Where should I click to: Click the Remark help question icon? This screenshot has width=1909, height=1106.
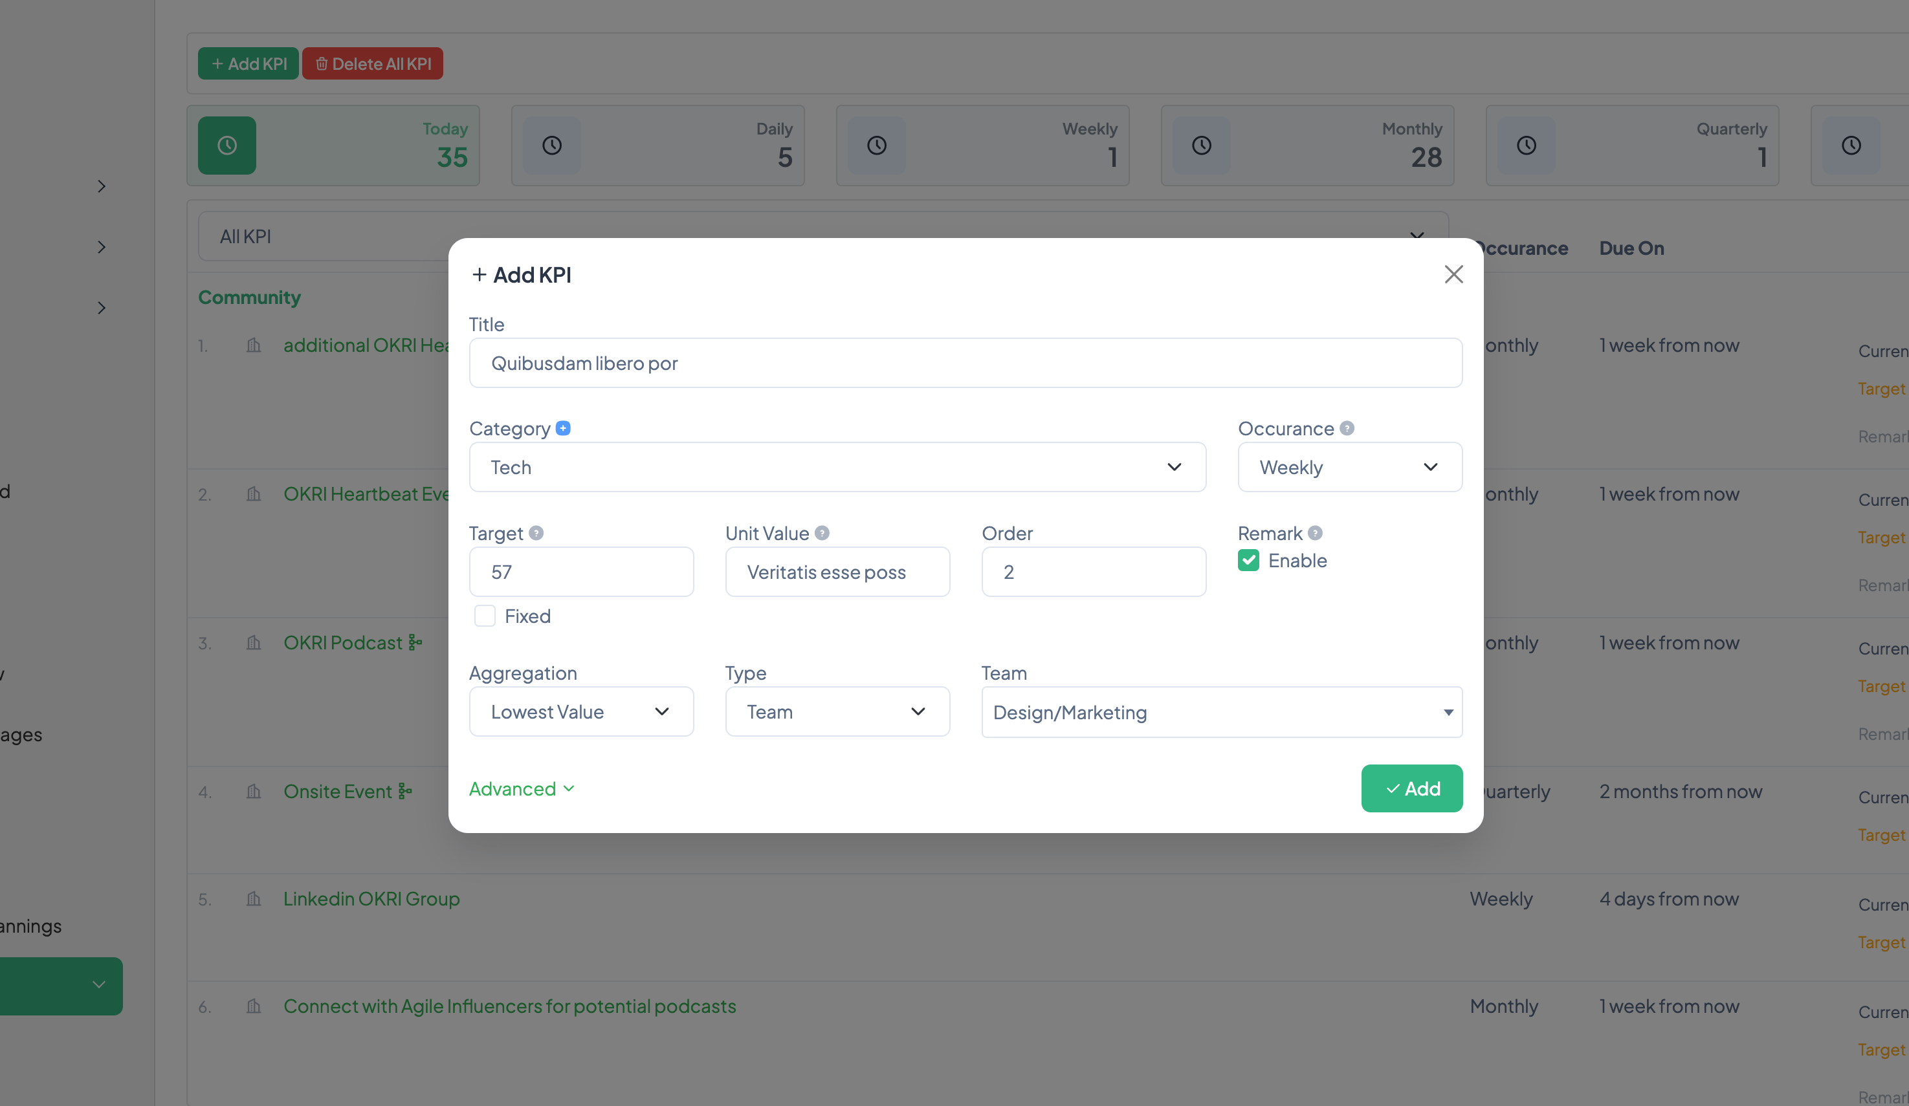(x=1315, y=533)
